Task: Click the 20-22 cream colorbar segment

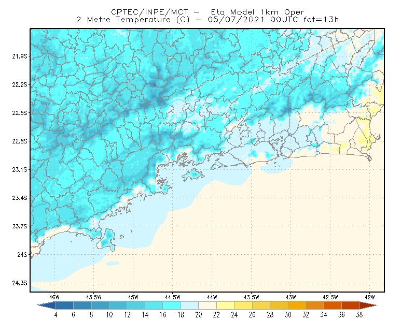Action: (208, 305)
